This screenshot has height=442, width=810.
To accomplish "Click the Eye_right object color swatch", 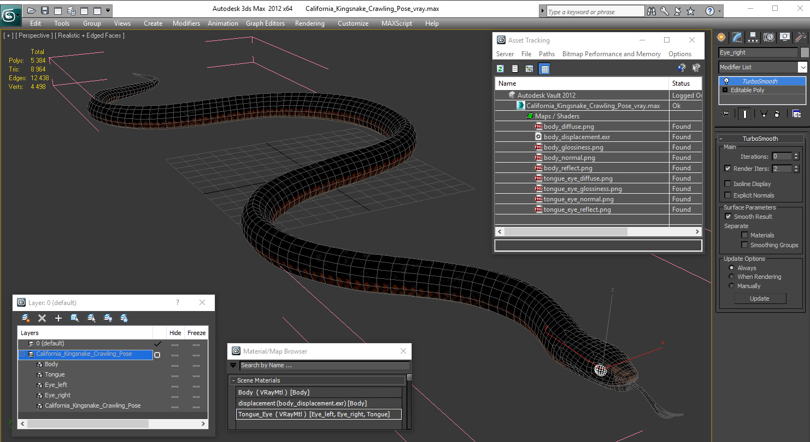I will 805,52.
